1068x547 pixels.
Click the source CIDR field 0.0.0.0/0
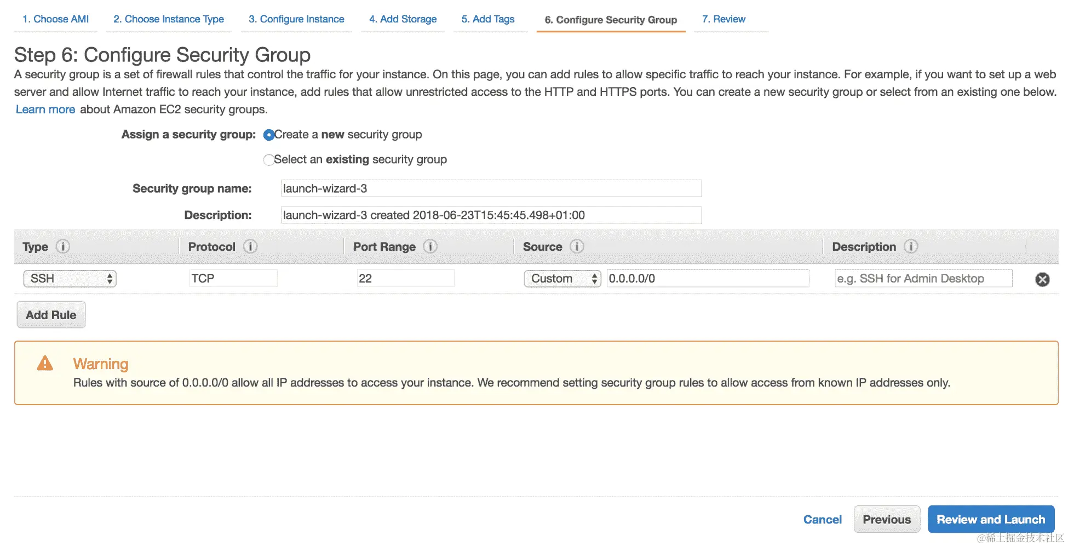[x=708, y=278]
